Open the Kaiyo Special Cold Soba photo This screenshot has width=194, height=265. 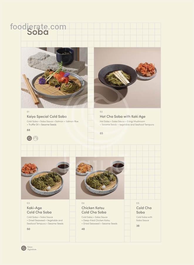point(54,77)
